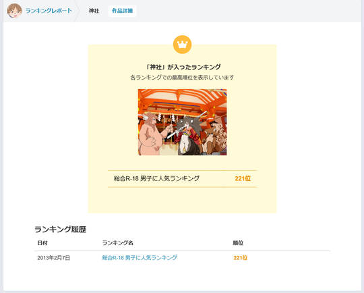Click the 順位 column header
This screenshot has width=364, height=293.
[x=238, y=243]
